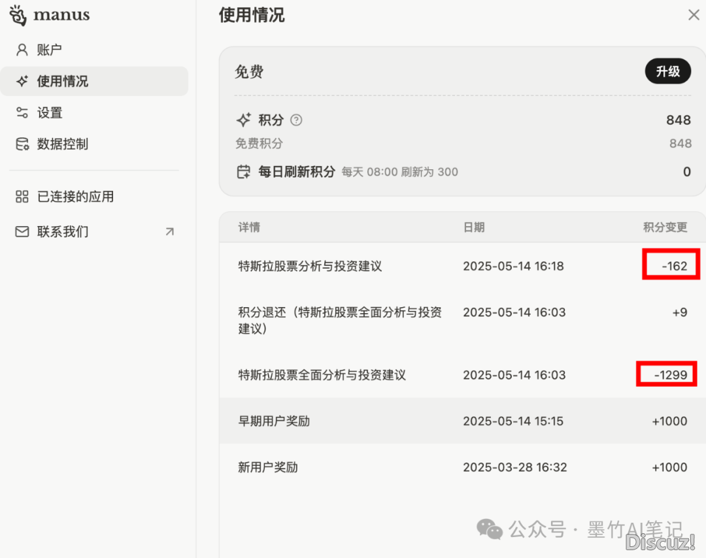Select the 使用情况 sidebar item

[94, 81]
